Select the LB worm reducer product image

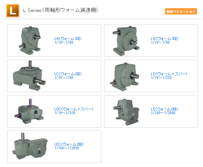pos(126,41)
